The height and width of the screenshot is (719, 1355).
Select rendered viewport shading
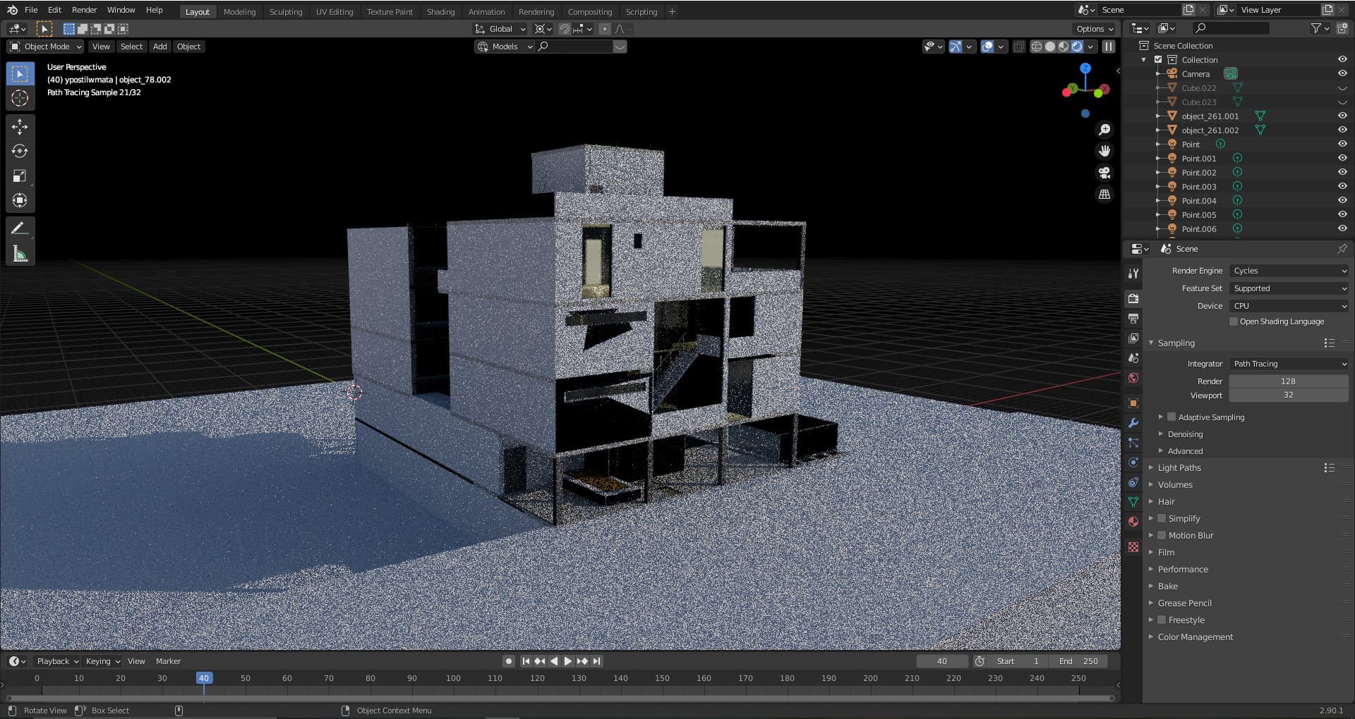click(1077, 47)
